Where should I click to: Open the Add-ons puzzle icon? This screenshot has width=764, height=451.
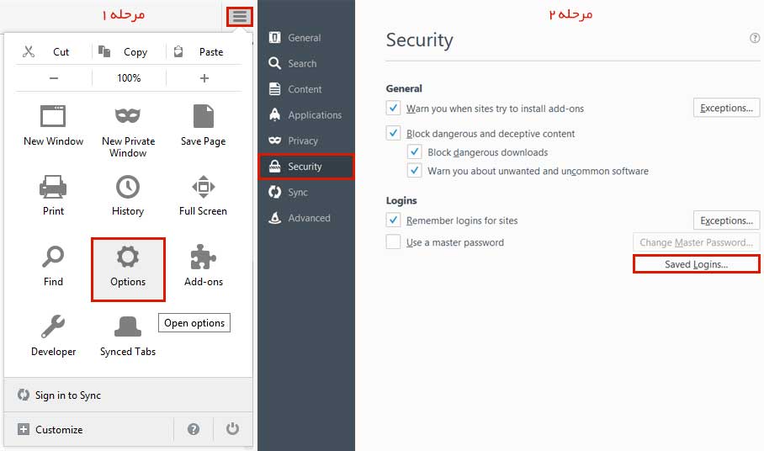click(203, 257)
